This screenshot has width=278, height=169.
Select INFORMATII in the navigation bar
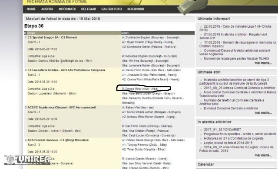click(67, 9)
